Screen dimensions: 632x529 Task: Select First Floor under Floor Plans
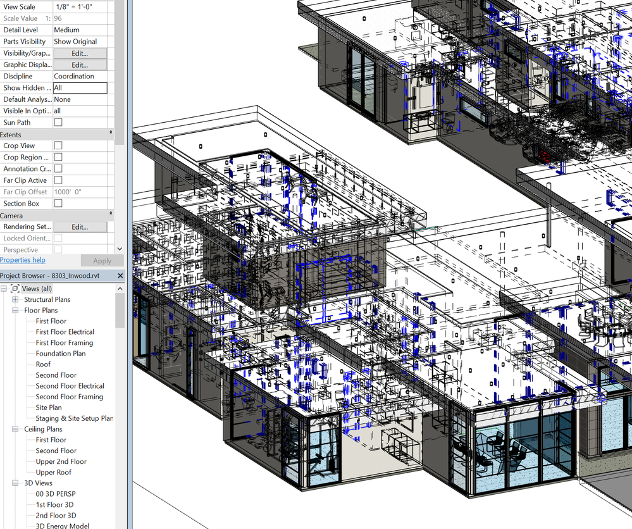[x=51, y=321]
